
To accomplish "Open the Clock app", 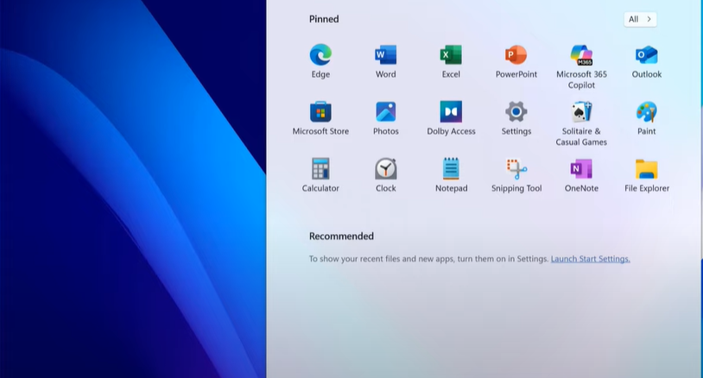I will point(385,169).
